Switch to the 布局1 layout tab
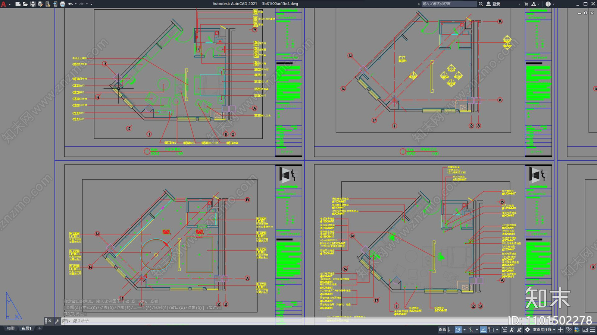 tap(26, 328)
